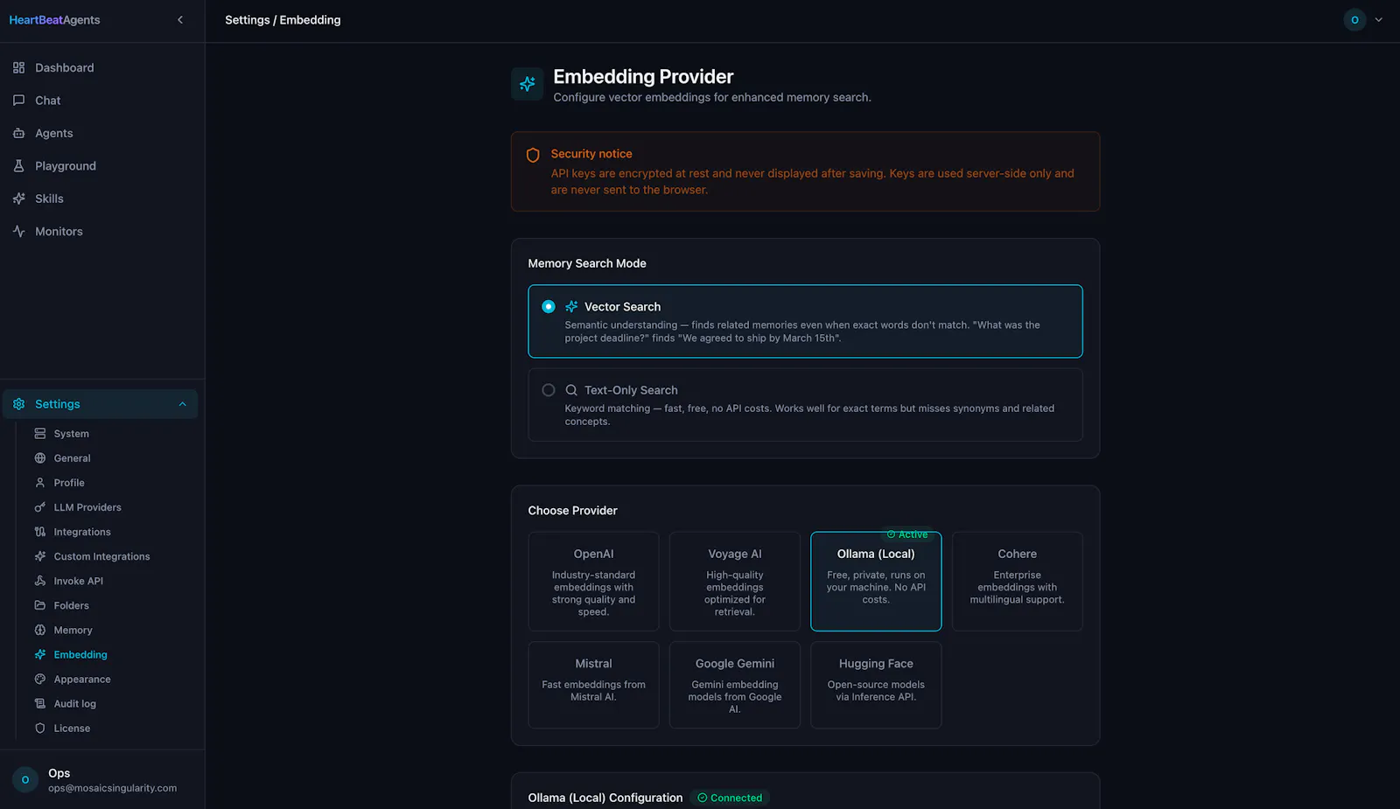
Task: Click the Memory brain icon
Action: (x=39, y=630)
